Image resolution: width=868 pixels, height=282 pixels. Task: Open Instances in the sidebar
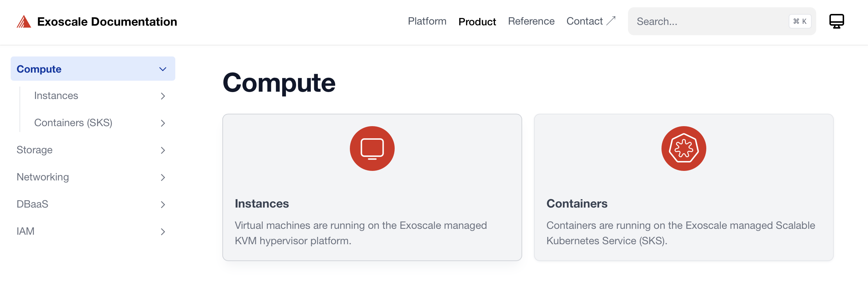point(56,96)
